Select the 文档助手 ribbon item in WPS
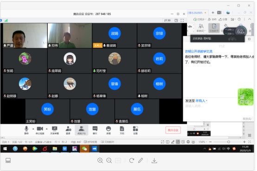 (x=214, y=28)
